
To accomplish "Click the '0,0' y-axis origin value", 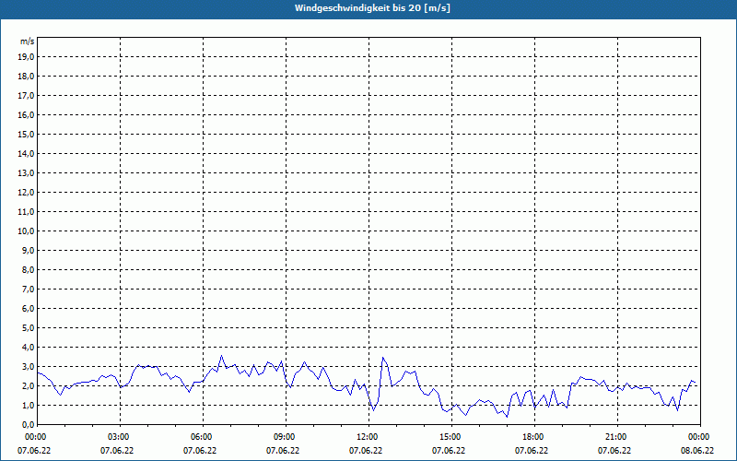I will point(28,424).
